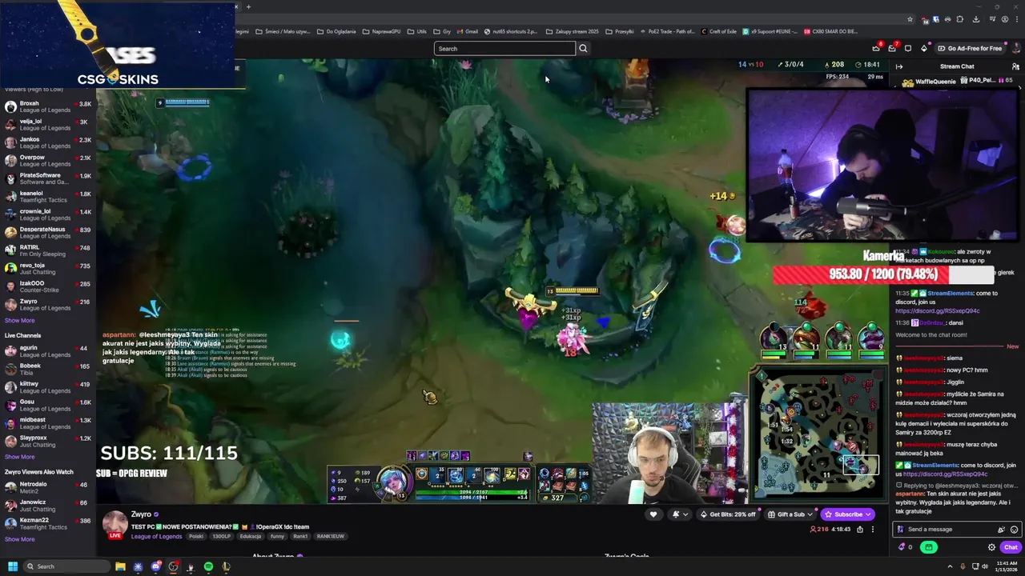Open Netrodalo channel in sidebar
This screenshot has width=1025, height=576.
(48, 487)
